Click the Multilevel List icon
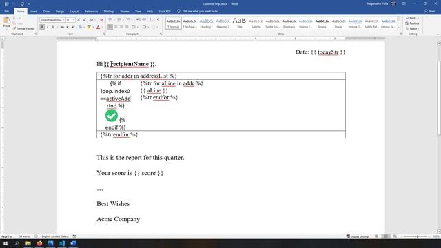This screenshot has height=248, width=441. coord(128,20)
